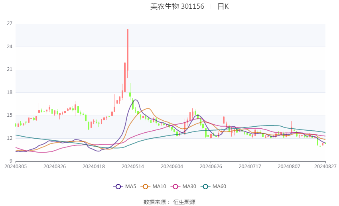The width and height of the screenshot is (339, 206).
Task: Click the 20240626 x-axis date label
Action: (x=211, y=167)
